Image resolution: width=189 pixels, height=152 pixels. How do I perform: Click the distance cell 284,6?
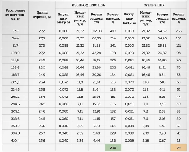[x=15, y=104]
